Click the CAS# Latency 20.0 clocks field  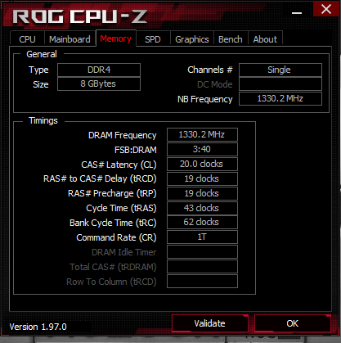point(202,164)
